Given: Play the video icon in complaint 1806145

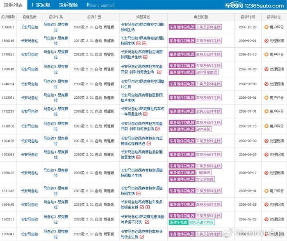Looking at the screenshot, I should click(x=144, y=44).
